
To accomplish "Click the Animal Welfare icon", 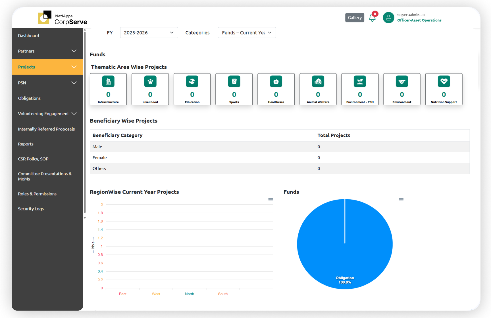I will pyautogui.click(x=318, y=82).
